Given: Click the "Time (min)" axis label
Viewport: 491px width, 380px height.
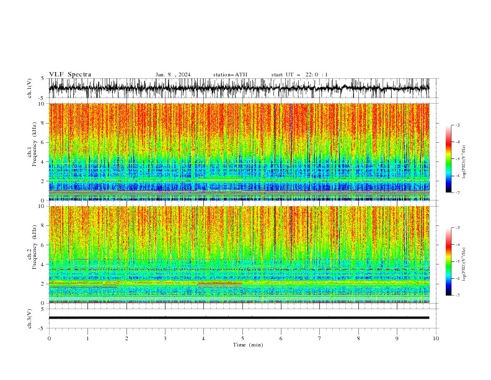Looking at the screenshot, I should (x=248, y=345).
